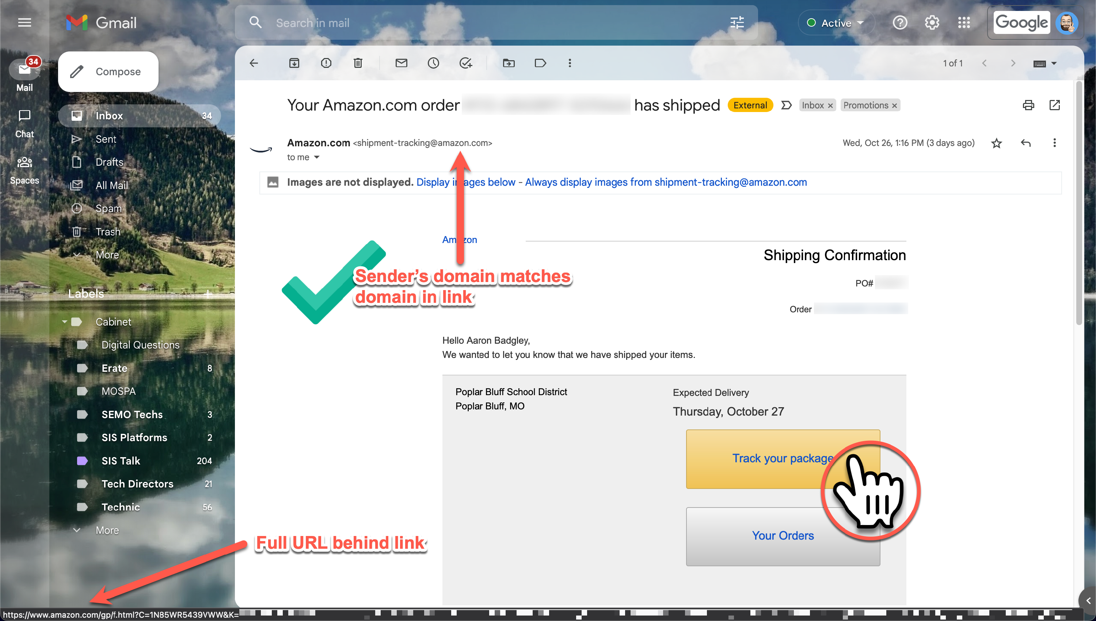Archive this Amazon shipping email
Viewport: 1096px width, 621px height.
click(294, 63)
